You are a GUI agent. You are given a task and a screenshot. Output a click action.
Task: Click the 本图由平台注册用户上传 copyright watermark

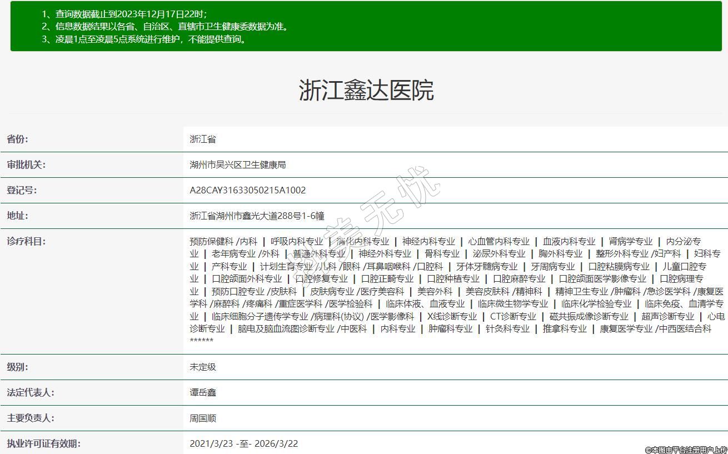(686, 449)
